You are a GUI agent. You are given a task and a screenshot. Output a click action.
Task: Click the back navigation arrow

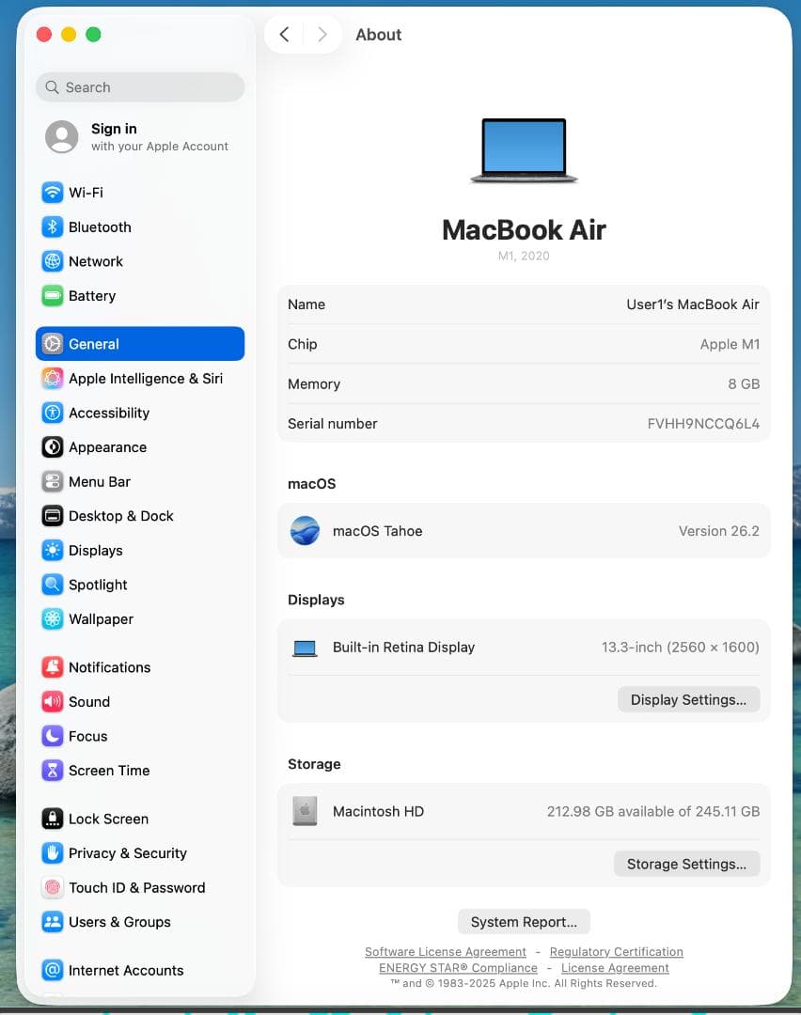coord(284,34)
